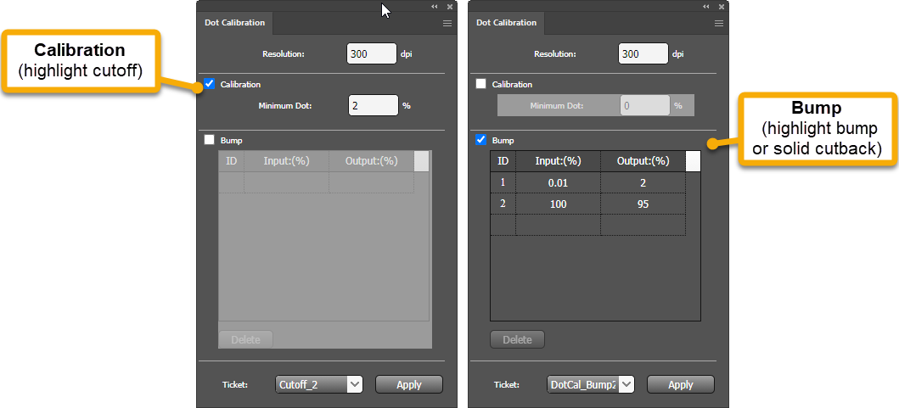Image resolution: width=899 pixels, height=408 pixels.
Task: Collapse the left panel using double-arrow icon
Action: pyautogui.click(x=435, y=6)
